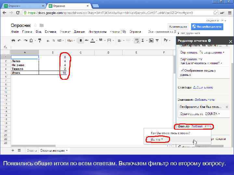This screenshot has width=234, height=175.
Task: Click the filter funnel icon
Action: [157, 40]
